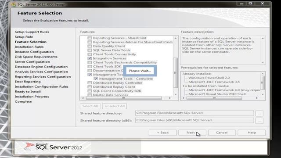Close the SQL Server setup window

263,4
